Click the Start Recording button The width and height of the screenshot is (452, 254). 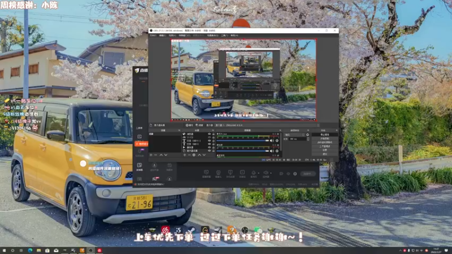(325, 138)
